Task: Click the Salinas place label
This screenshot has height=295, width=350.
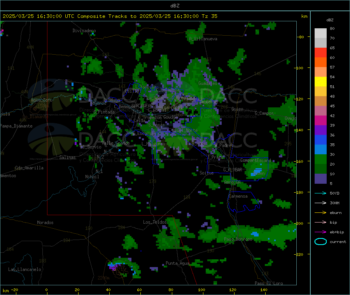Action: point(67,157)
